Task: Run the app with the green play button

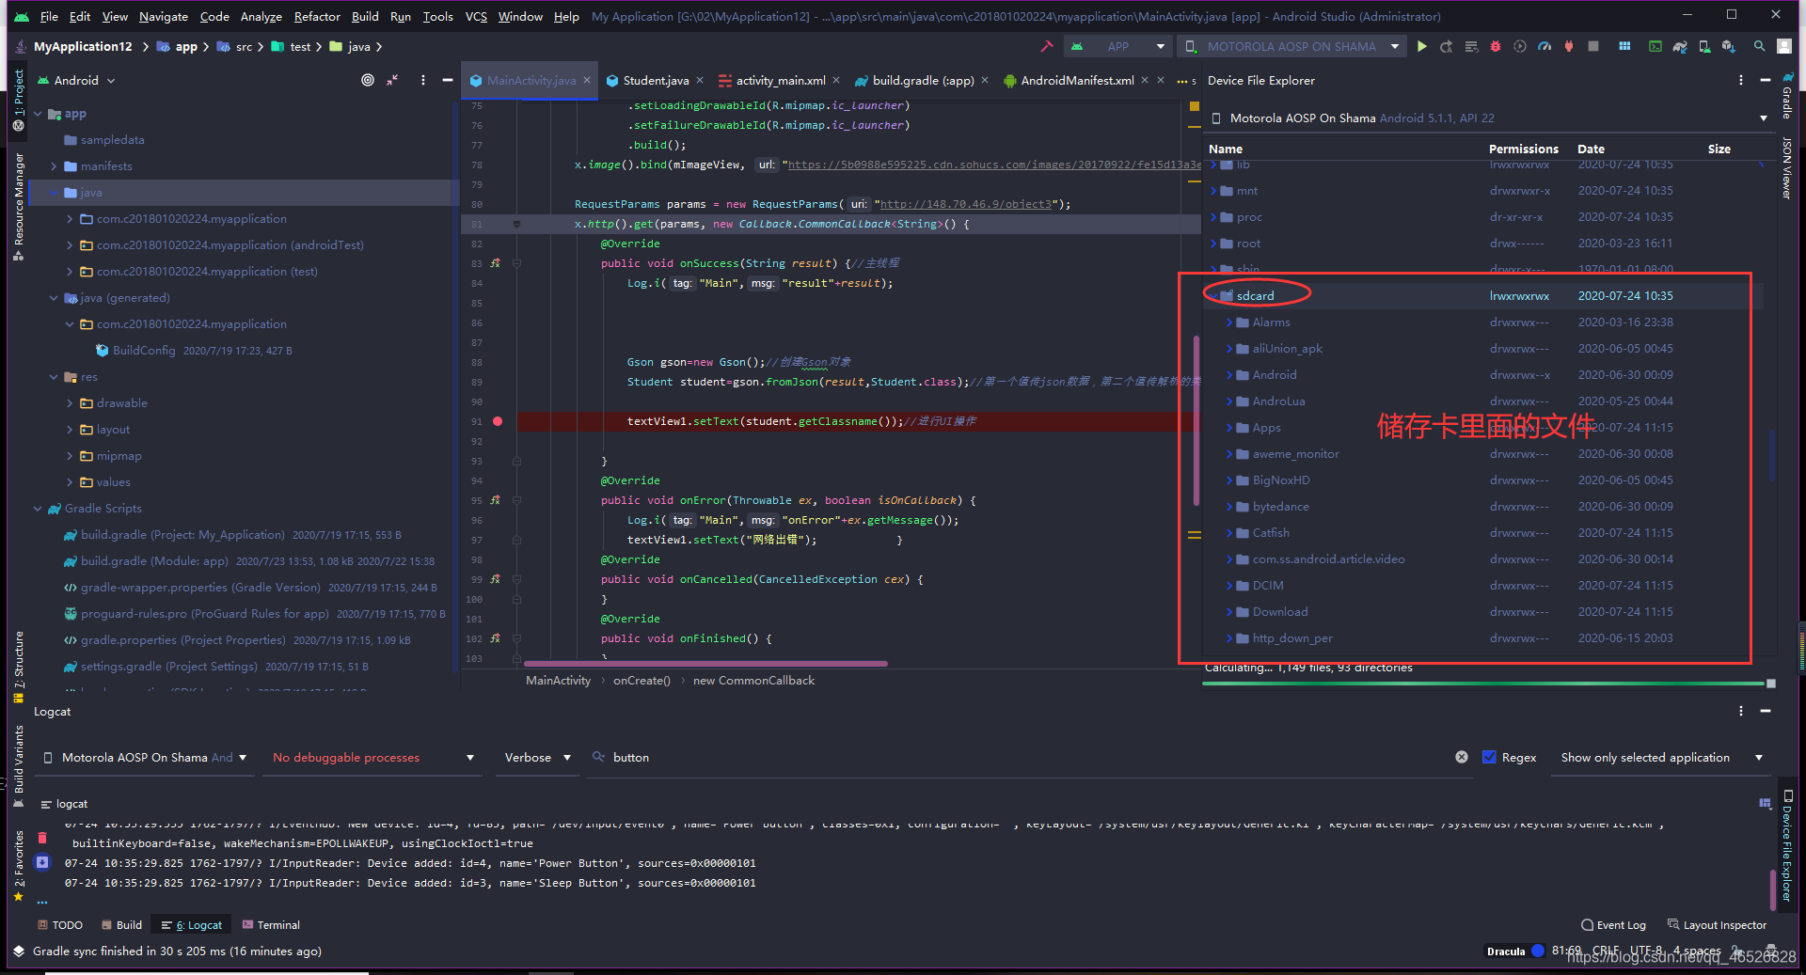Action: pyautogui.click(x=1421, y=46)
